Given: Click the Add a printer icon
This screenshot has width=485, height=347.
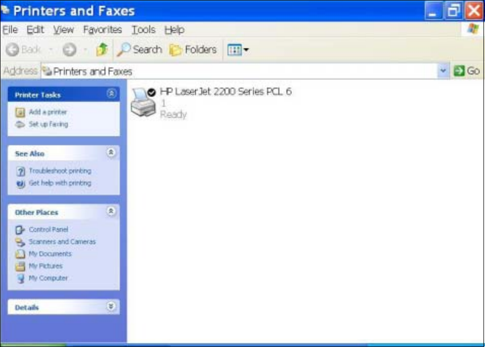Looking at the screenshot, I should 20,112.
